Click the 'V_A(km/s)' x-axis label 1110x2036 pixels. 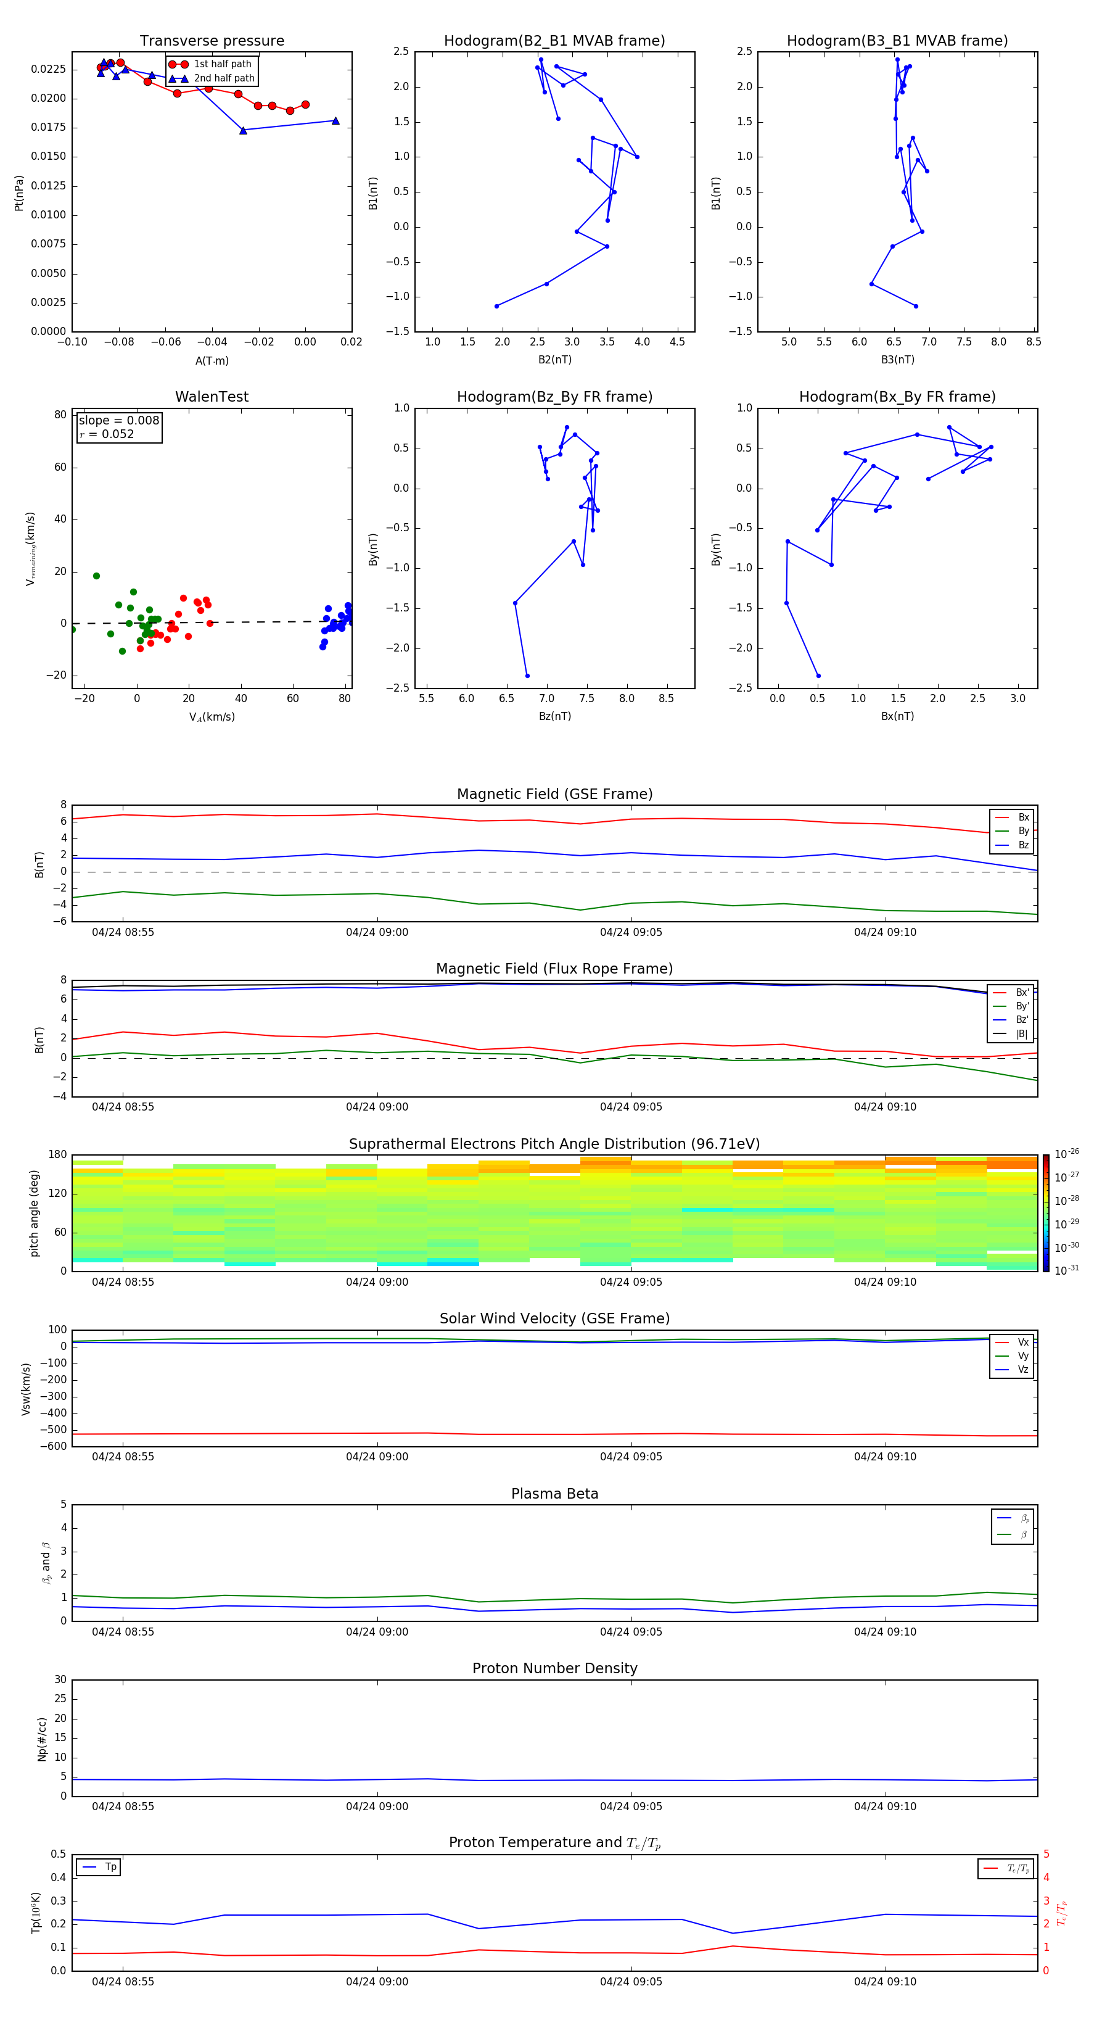[212, 718]
